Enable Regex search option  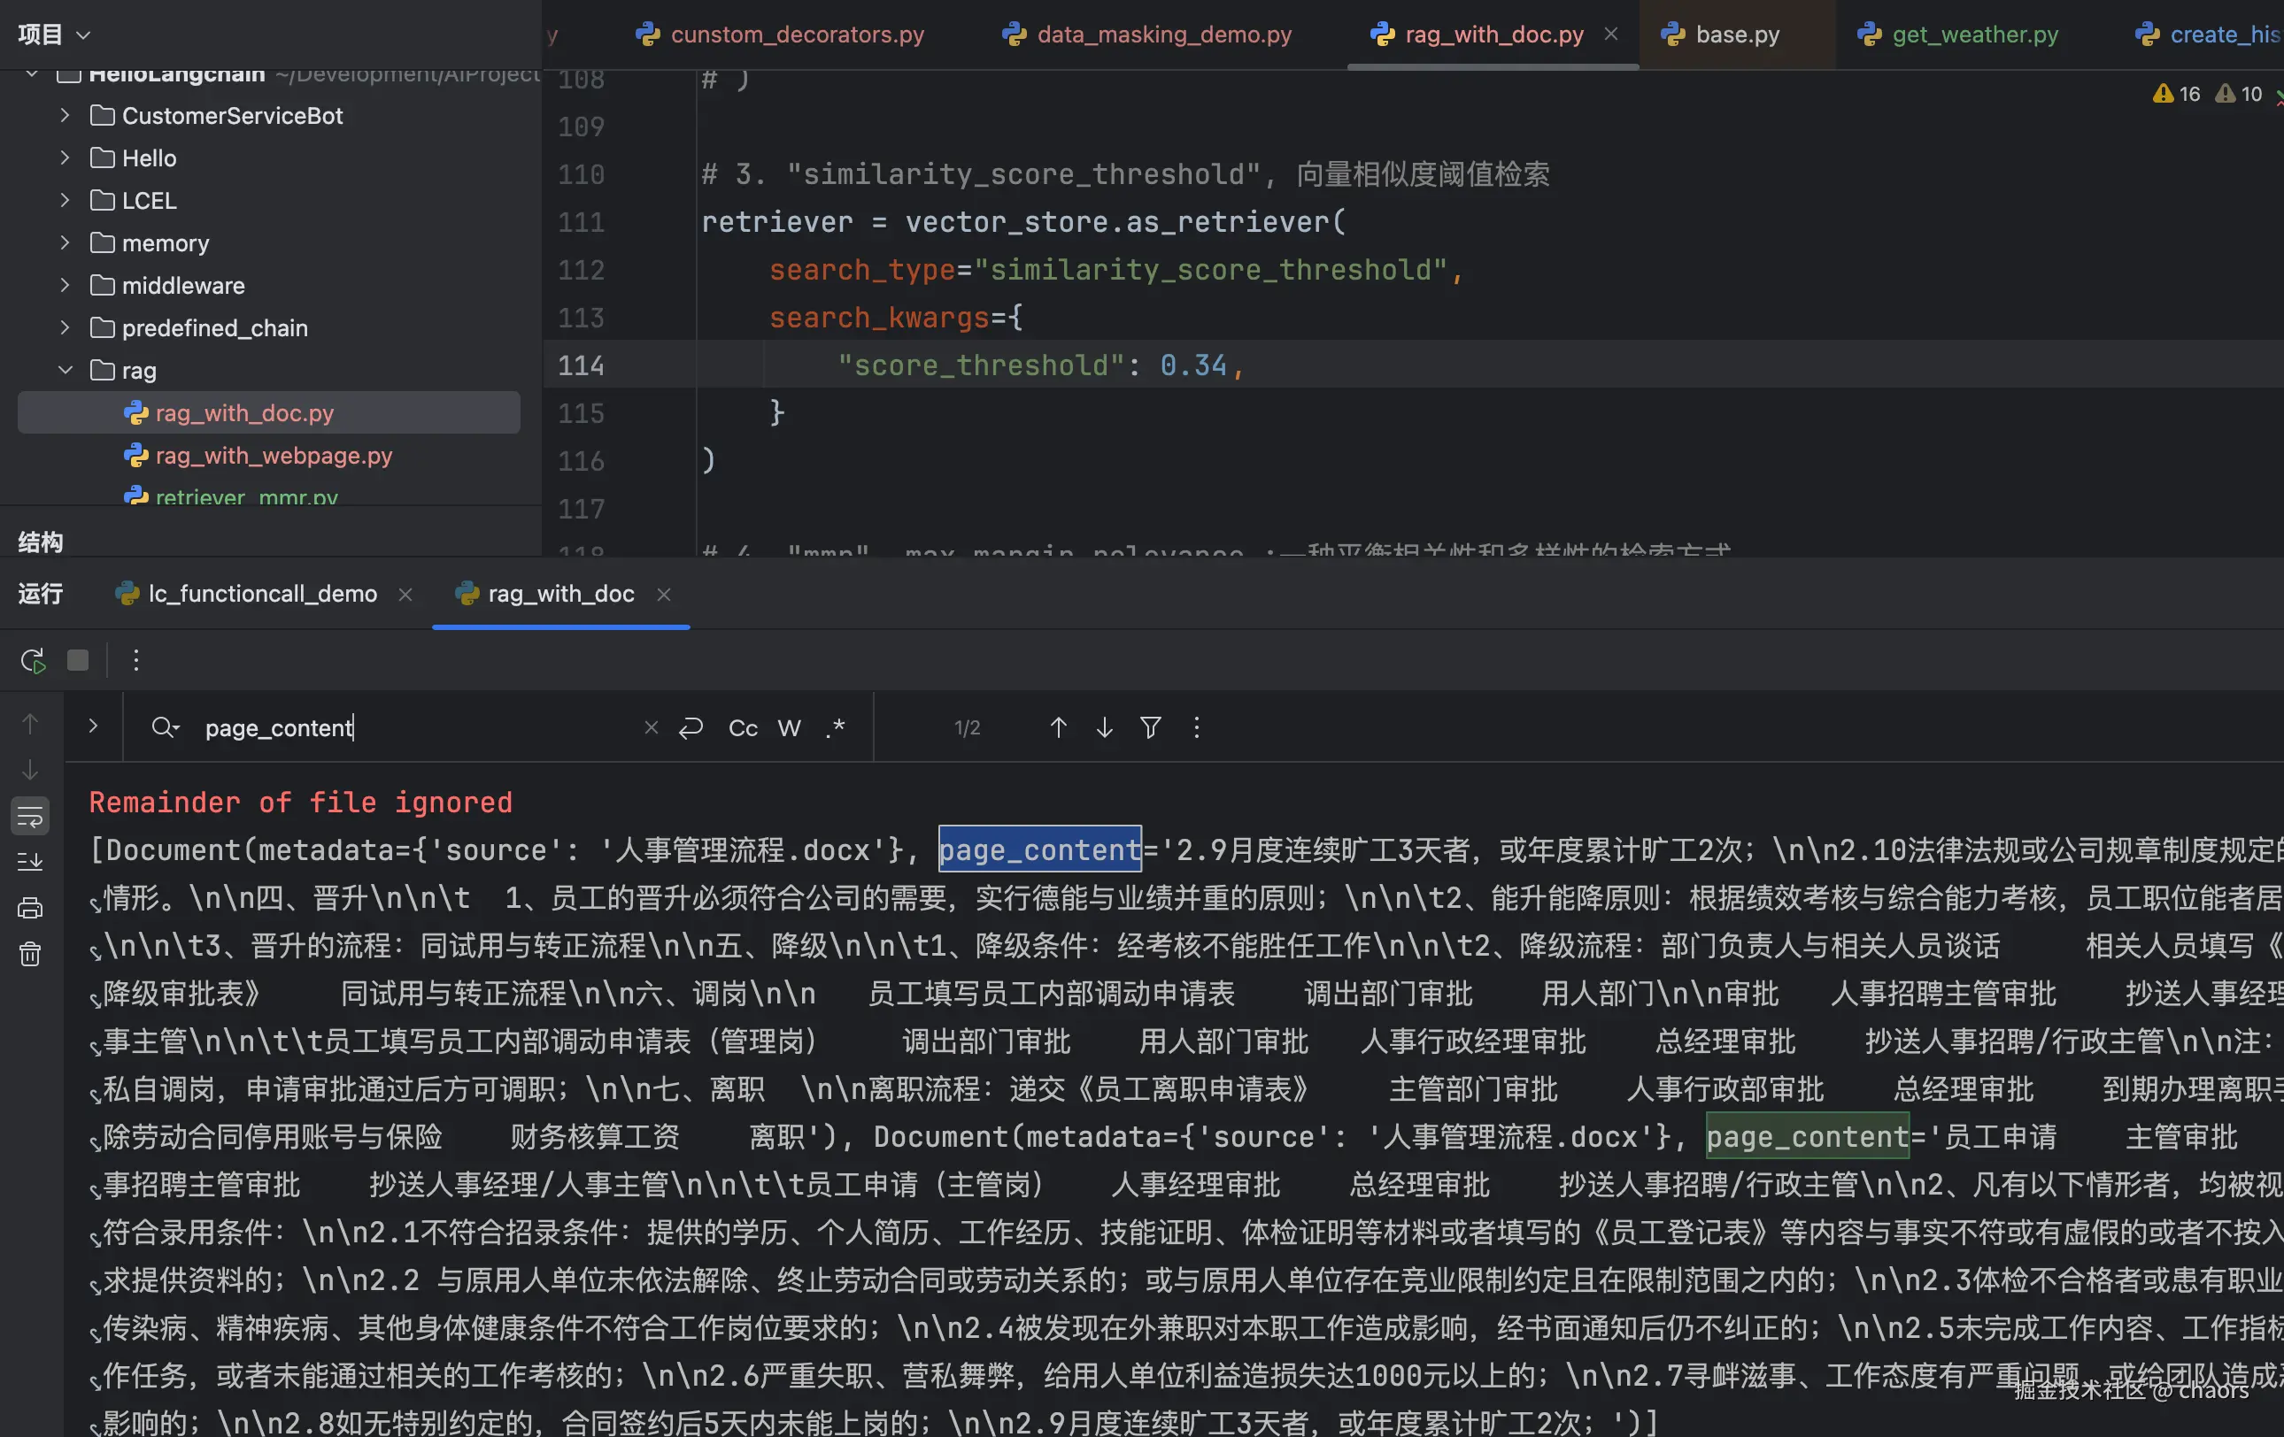coord(835,728)
